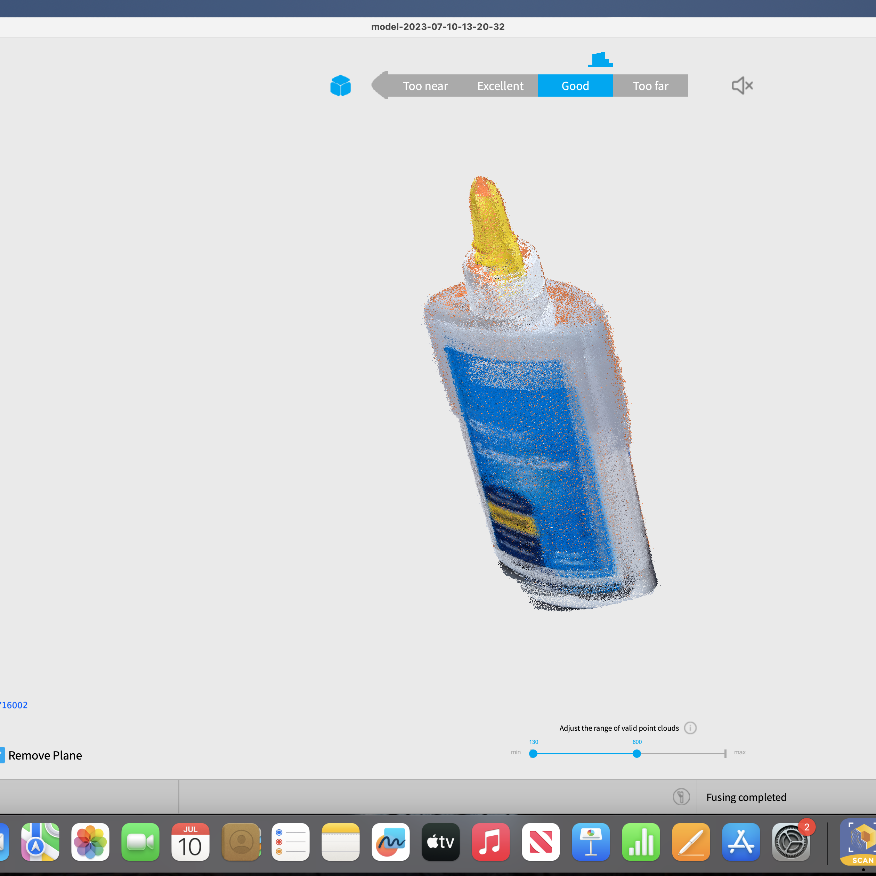Open Pages from the dock
This screenshot has width=876, height=876.
coord(691,842)
